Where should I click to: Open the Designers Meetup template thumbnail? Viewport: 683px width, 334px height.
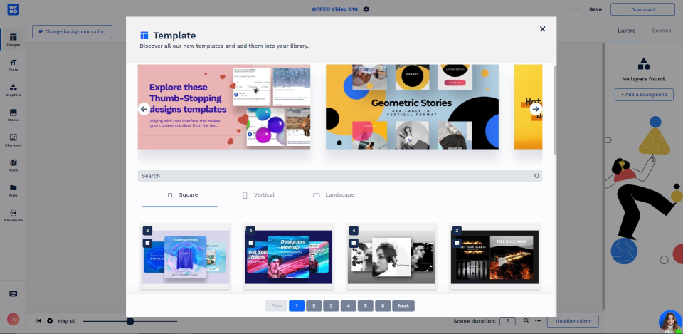(x=288, y=257)
